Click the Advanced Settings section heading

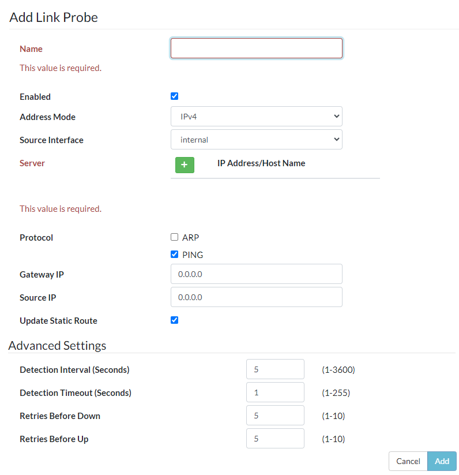click(57, 346)
